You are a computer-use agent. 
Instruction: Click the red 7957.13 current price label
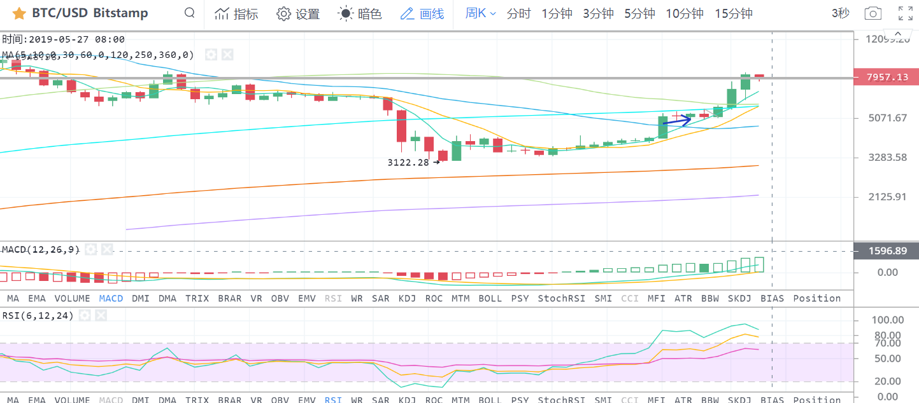(x=887, y=78)
